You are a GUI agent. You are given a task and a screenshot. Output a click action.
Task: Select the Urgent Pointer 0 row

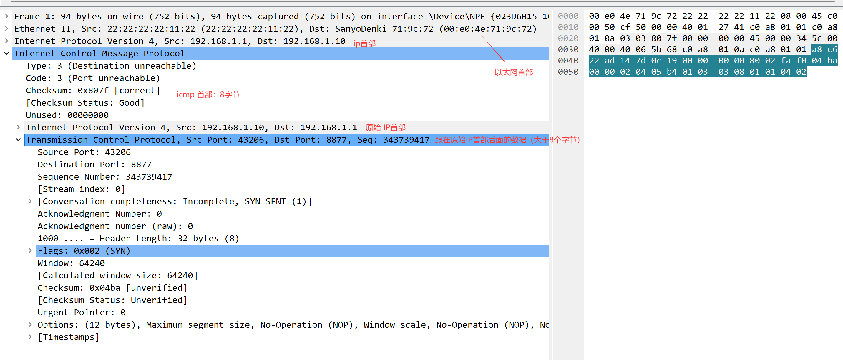point(82,312)
